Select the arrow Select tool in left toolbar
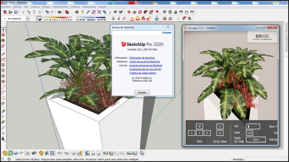Viewport: 289px width, 162px height. pos(3,30)
